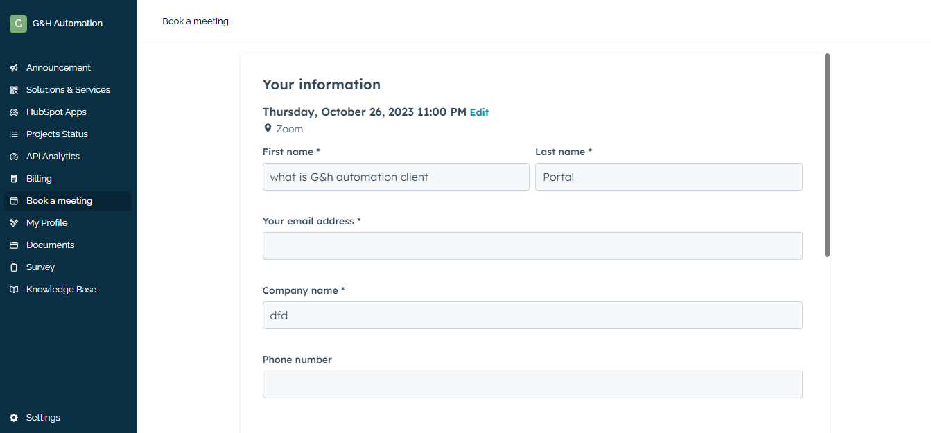The image size is (931, 433).
Task: Click Edit link next to meeting date
Action: point(479,112)
